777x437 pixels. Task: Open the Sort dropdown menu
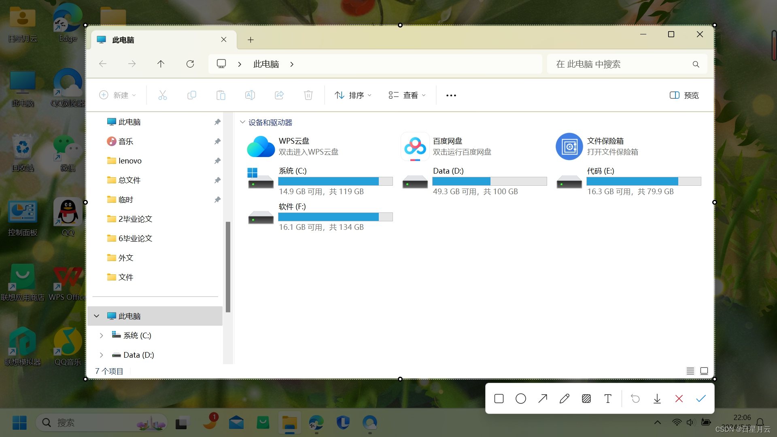pyautogui.click(x=353, y=95)
